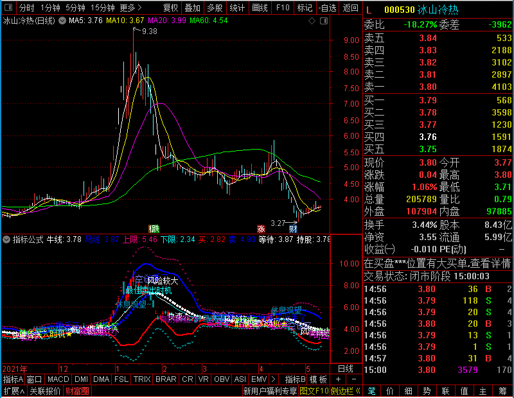Viewport: 514px width, 398px height.
Task: Activate 画线 drawing tool
Action: click(x=260, y=8)
